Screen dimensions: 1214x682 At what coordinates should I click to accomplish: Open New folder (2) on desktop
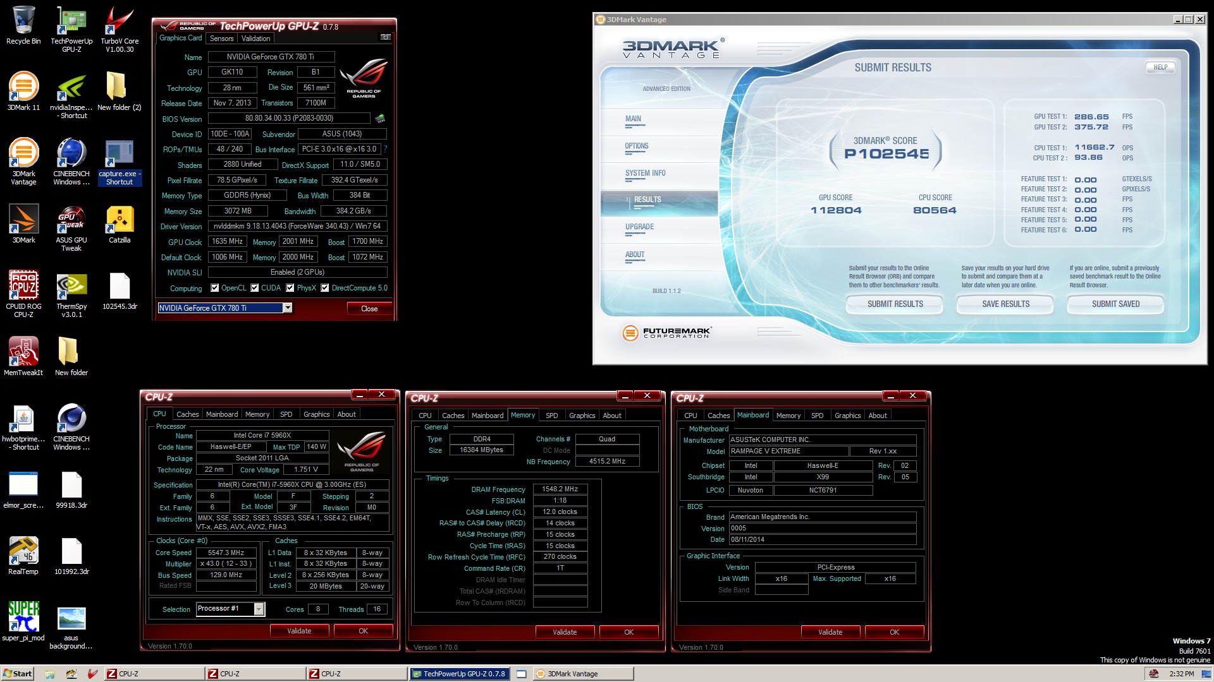[x=120, y=92]
